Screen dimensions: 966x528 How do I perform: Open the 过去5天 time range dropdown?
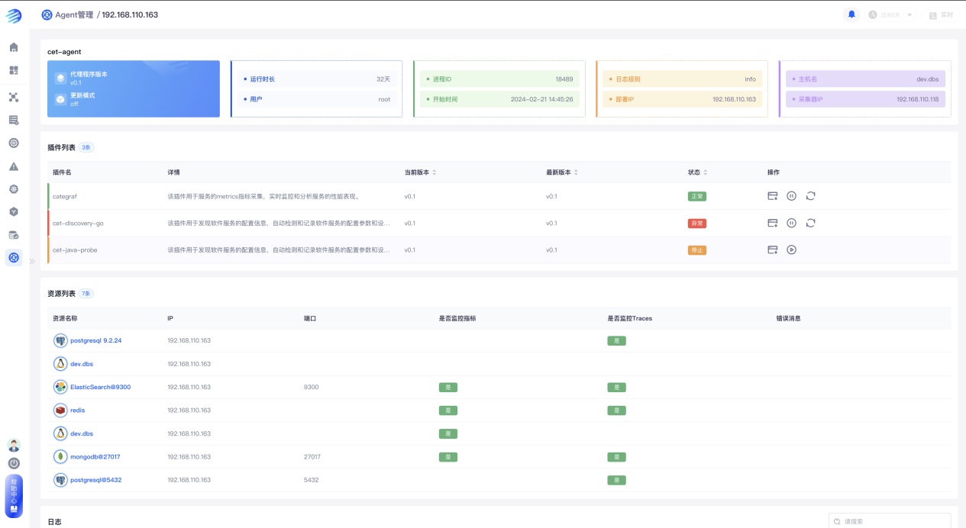coord(890,15)
